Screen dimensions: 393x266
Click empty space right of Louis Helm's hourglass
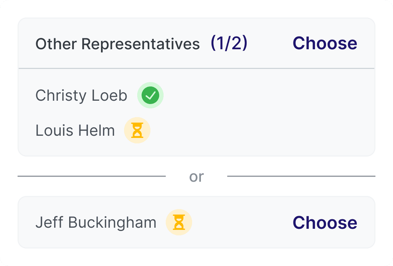(x=256, y=130)
